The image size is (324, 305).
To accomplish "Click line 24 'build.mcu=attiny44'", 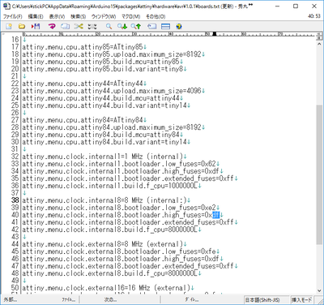I will click(x=102, y=98).
